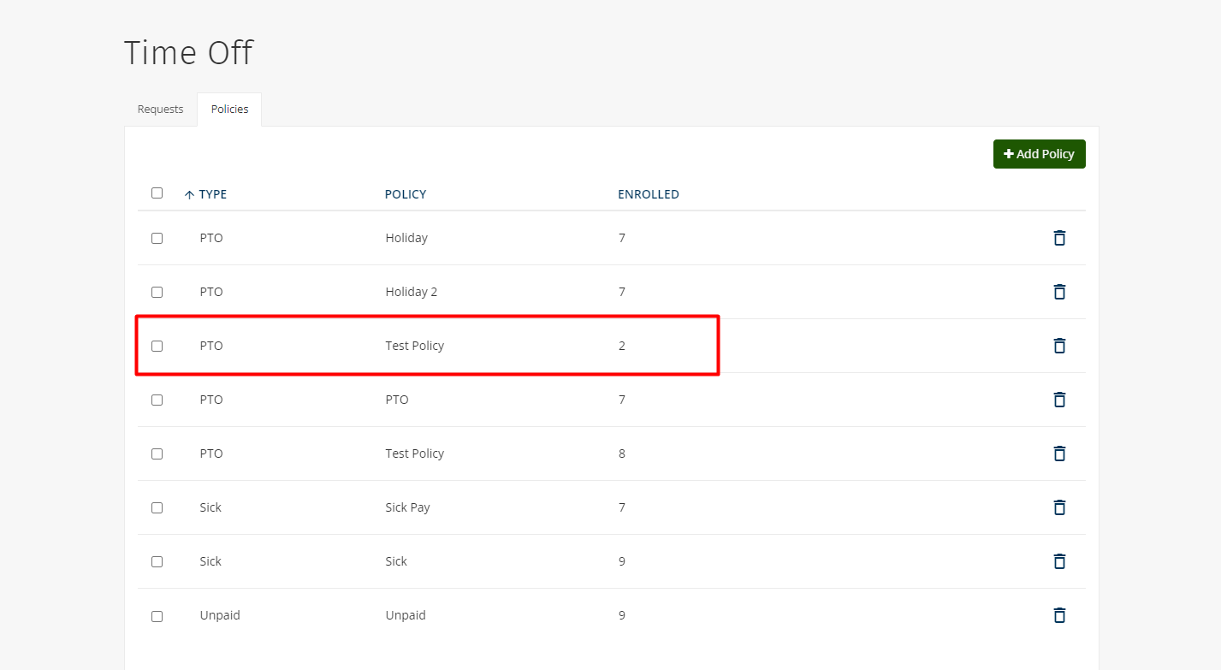Check the box in the row whose policy is PTO

point(157,400)
